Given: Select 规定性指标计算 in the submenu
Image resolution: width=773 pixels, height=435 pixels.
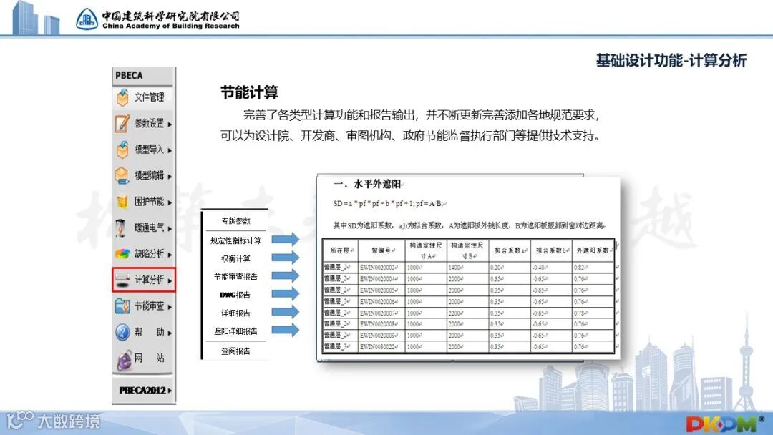Looking at the screenshot, I should [x=235, y=240].
